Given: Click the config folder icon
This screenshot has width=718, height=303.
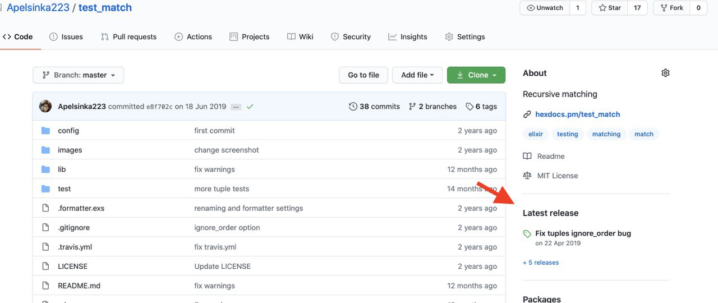Looking at the screenshot, I should [45, 131].
